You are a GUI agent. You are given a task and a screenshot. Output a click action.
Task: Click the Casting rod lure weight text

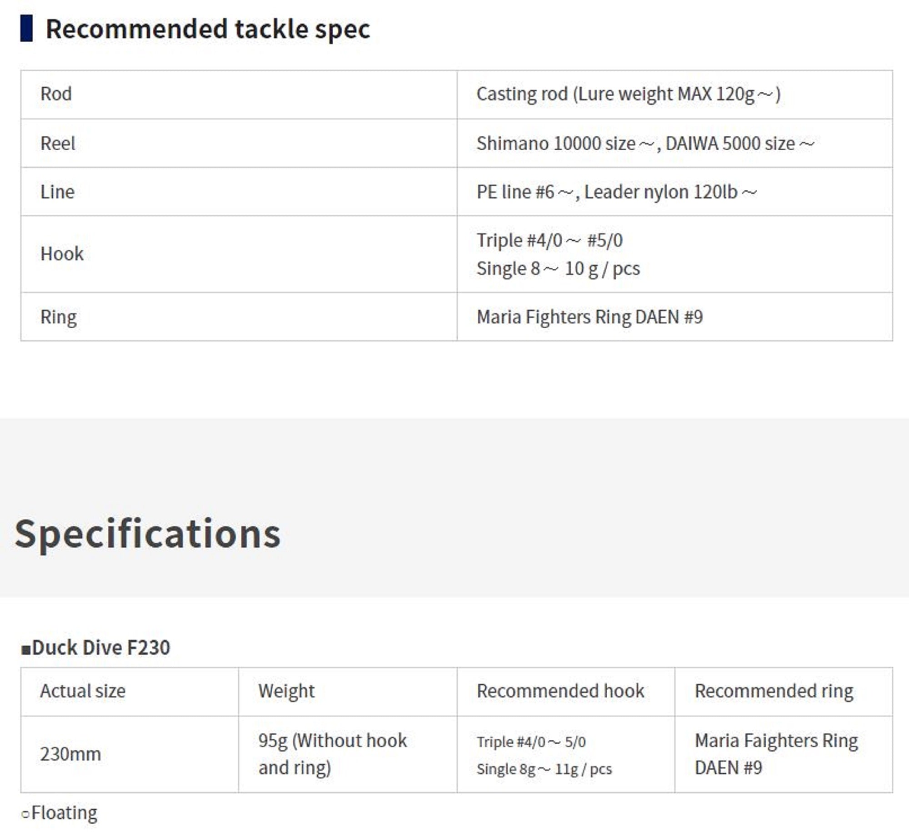coord(628,94)
